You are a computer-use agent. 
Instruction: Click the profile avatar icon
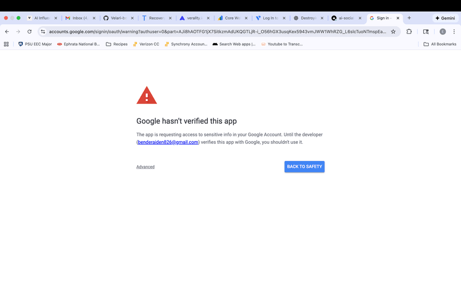[443, 32]
